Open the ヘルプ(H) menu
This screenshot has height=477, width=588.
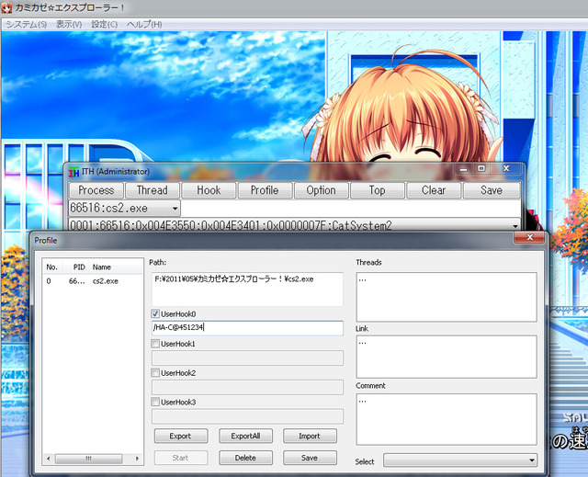tap(144, 25)
